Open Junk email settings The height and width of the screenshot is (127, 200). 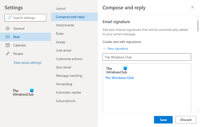(x=63, y=50)
